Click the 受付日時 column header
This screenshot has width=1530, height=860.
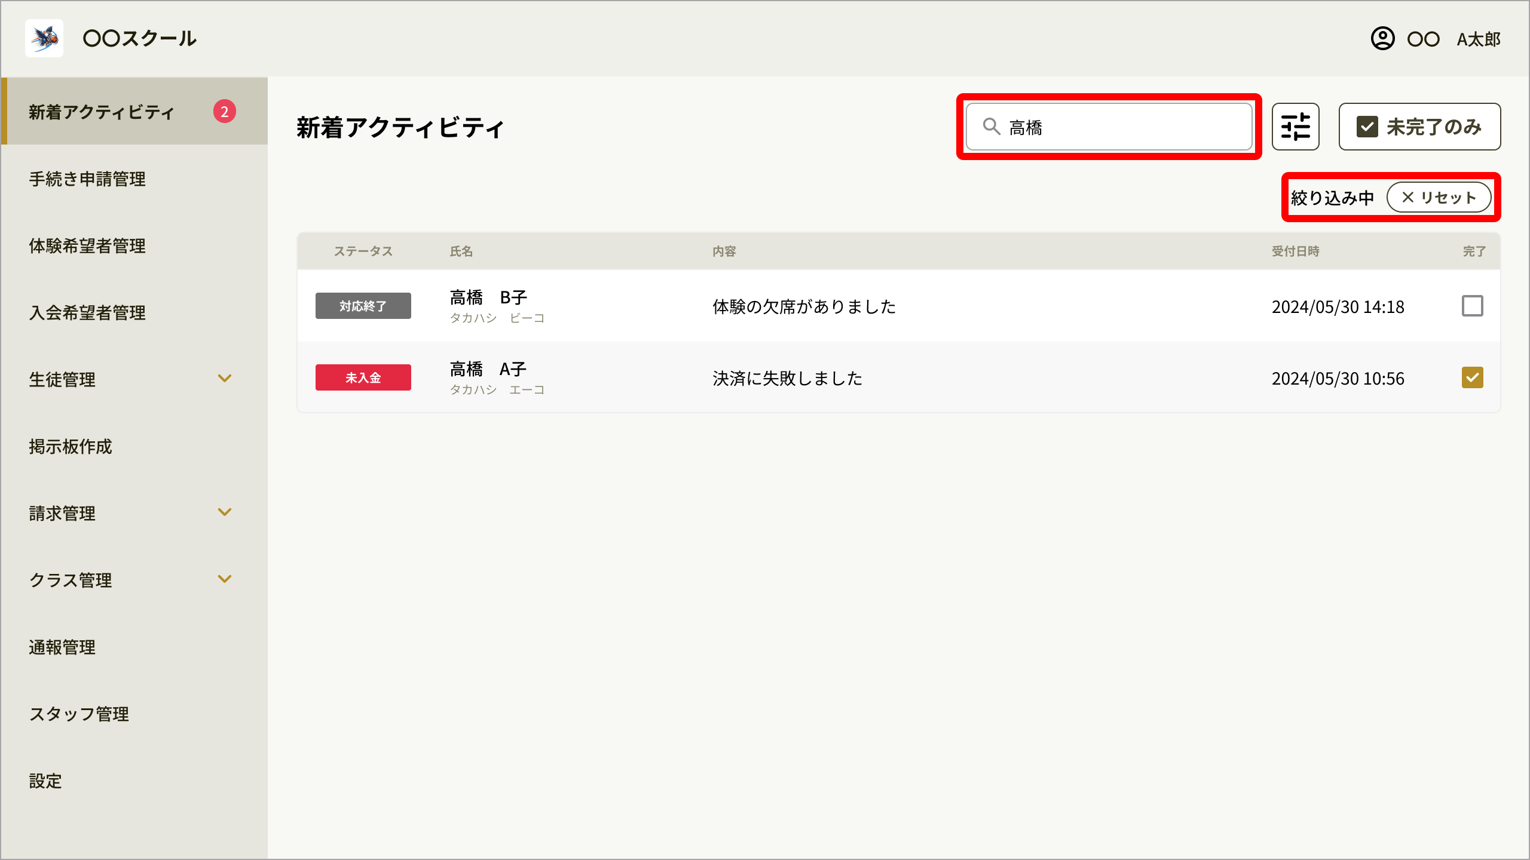[x=1295, y=251]
